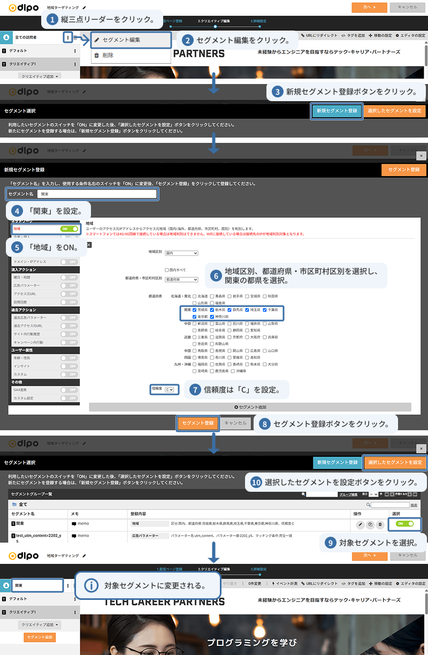Uncheck the 東京都 checkbox

[x=194, y=317]
